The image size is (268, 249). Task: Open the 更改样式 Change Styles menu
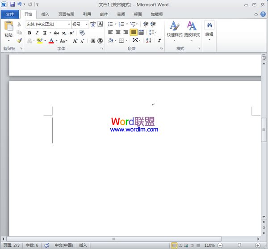point(192,31)
